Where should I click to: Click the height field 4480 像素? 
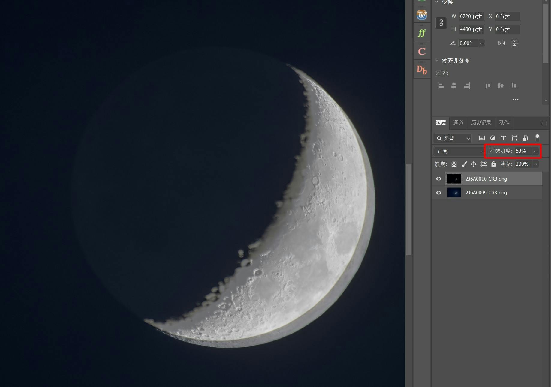(471, 29)
